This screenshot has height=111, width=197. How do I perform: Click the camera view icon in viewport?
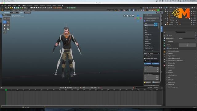tap(127, 16)
